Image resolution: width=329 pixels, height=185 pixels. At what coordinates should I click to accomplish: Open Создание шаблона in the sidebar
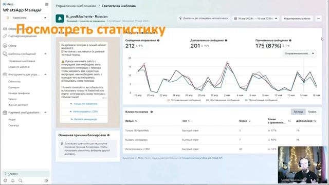(19, 67)
